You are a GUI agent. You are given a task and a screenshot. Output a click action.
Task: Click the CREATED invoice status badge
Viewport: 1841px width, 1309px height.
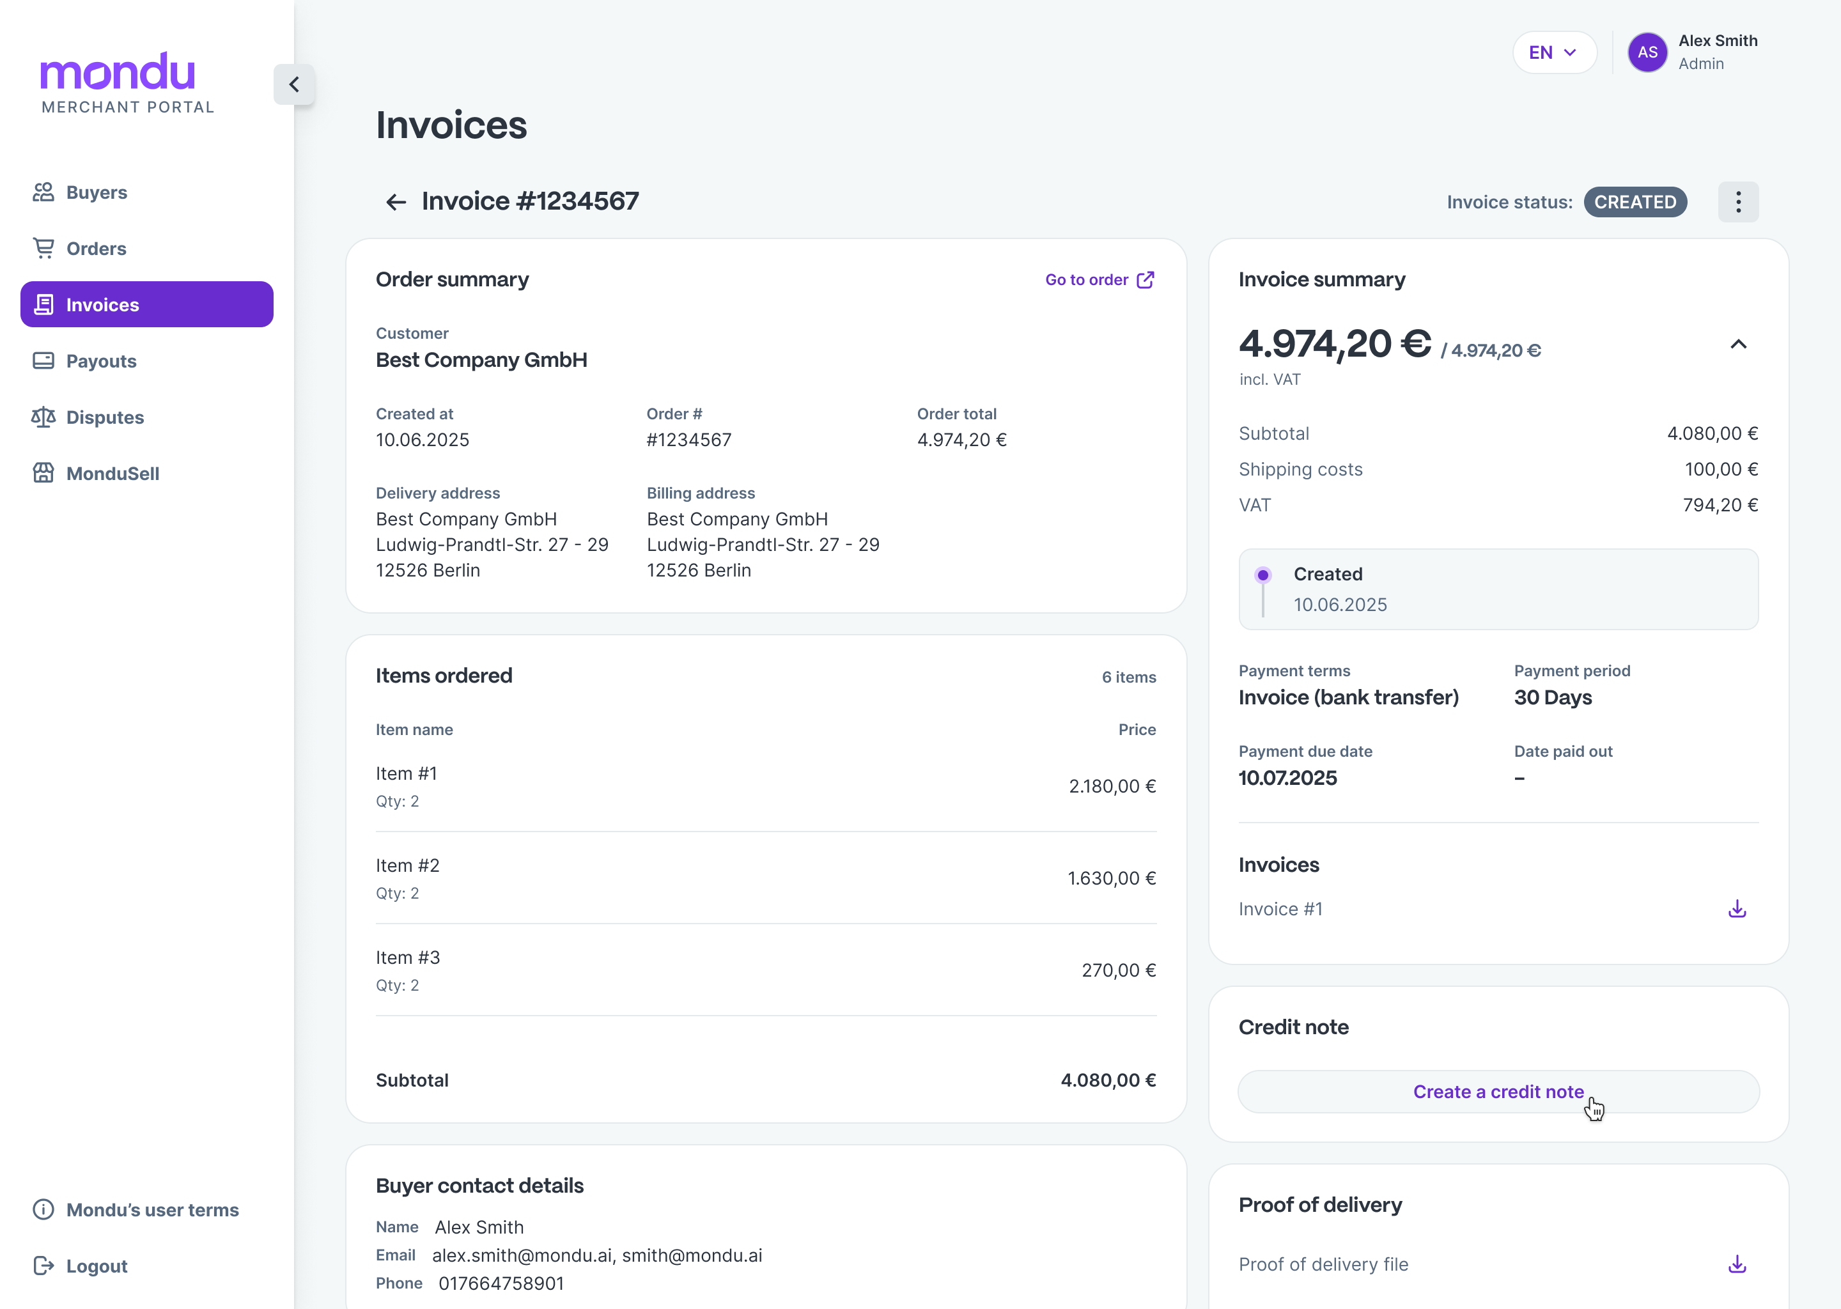(1635, 203)
